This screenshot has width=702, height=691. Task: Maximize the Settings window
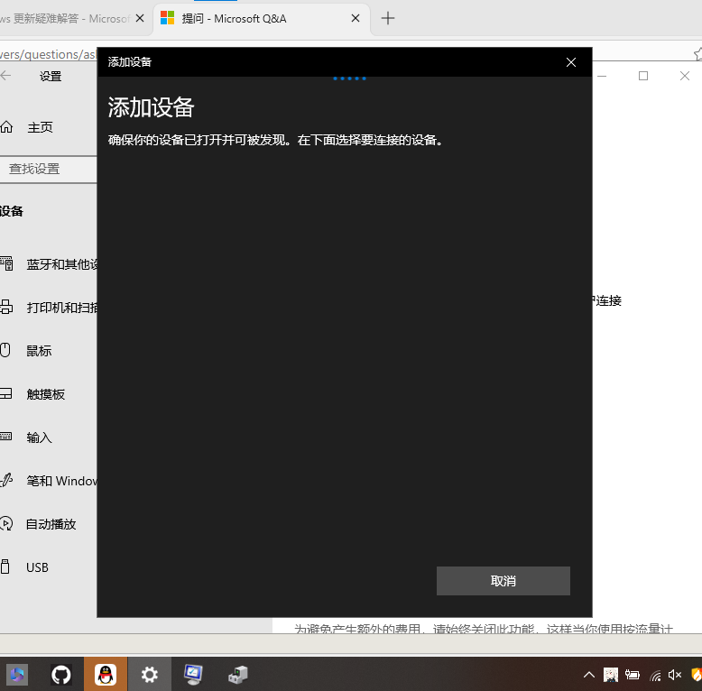pyautogui.click(x=643, y=76)
